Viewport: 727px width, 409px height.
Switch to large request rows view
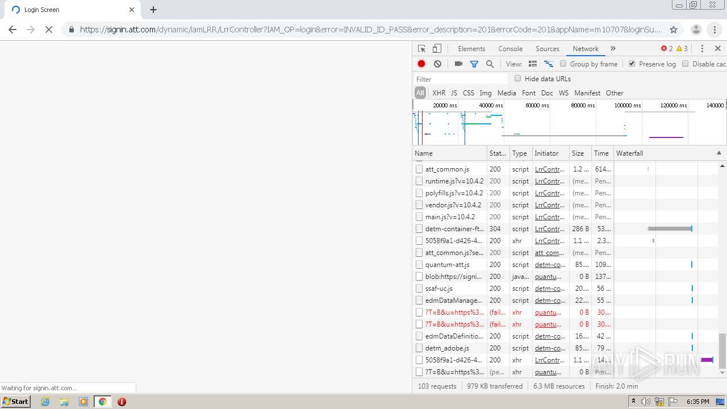[x=533, y=64]
